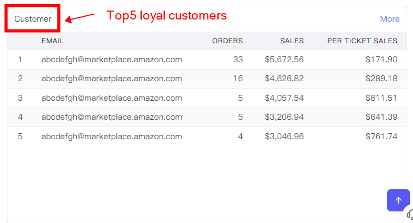Image resolution: width=413 pixels, height=223 pixels.
Task: Click the $289.18 per ticket sales value
Action: (x=381, y=79)
